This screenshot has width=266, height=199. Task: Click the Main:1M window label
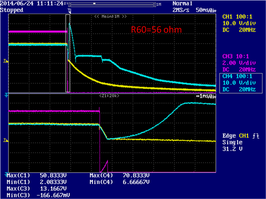click(x=110, y=16)
